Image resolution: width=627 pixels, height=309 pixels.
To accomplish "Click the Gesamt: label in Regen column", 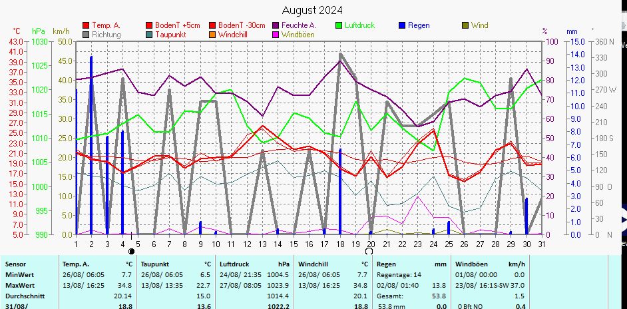I will (x=390, y=296).
